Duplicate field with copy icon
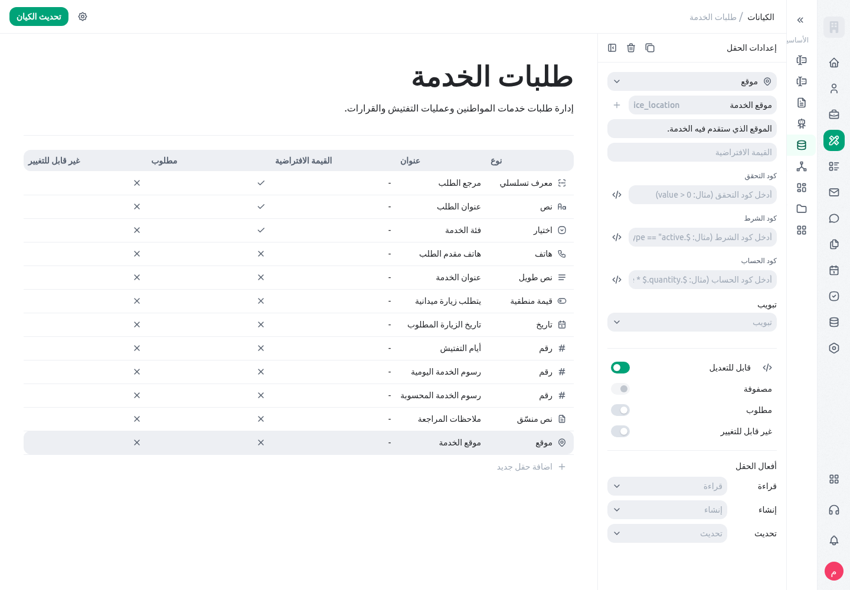The width and height of the screenshot is (850, 590). coord(650,48)
